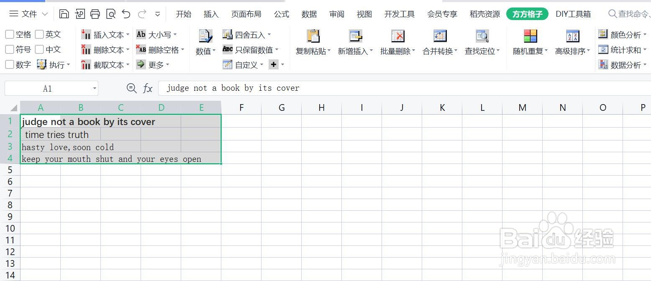Click the formula bar text

[233, 88]
